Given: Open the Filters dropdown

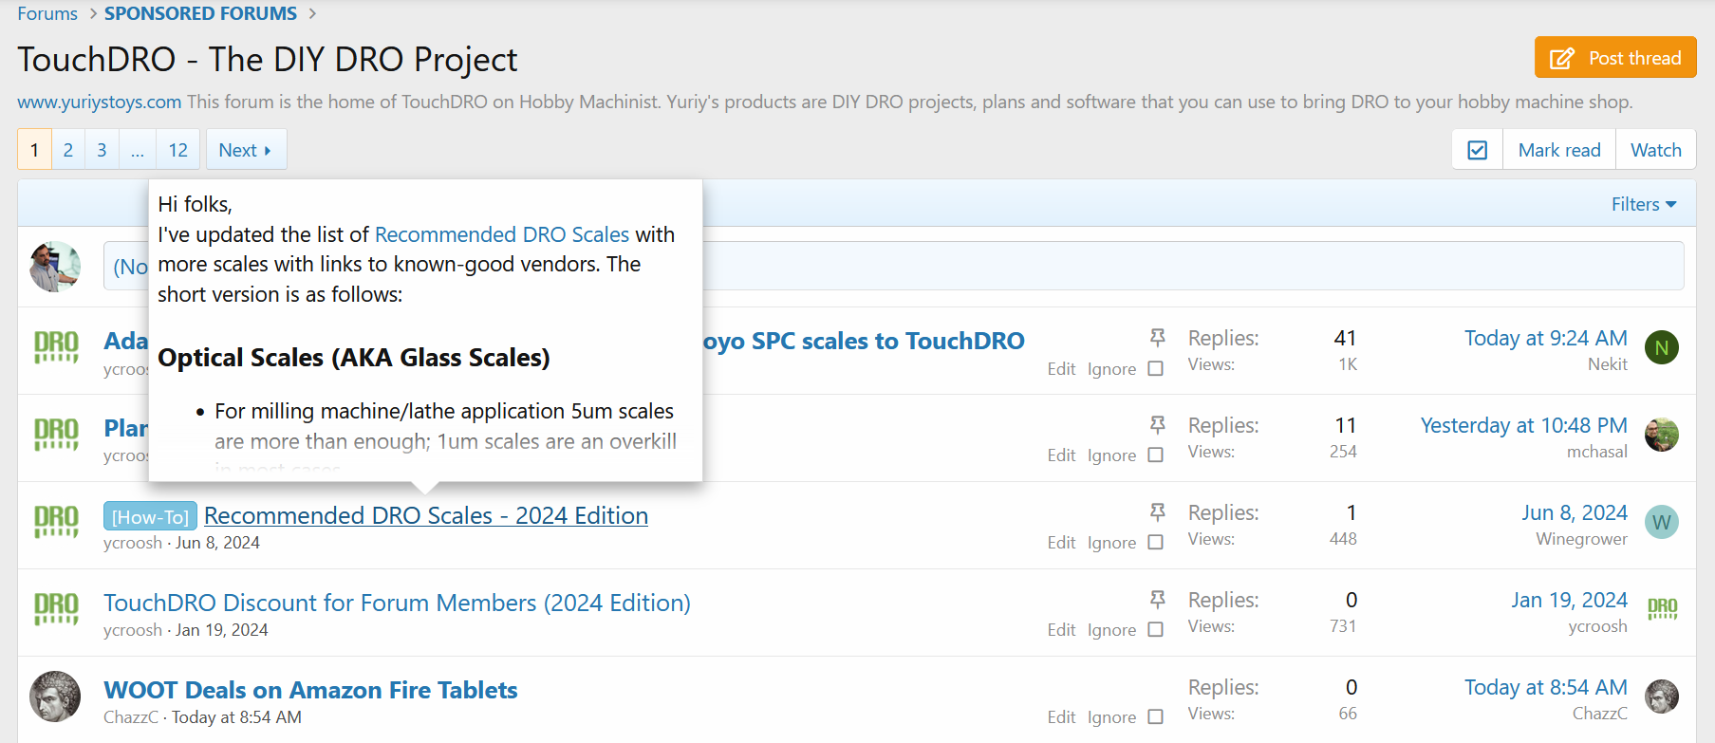Looking at the screenshot, I should [x=1644, y=204].
